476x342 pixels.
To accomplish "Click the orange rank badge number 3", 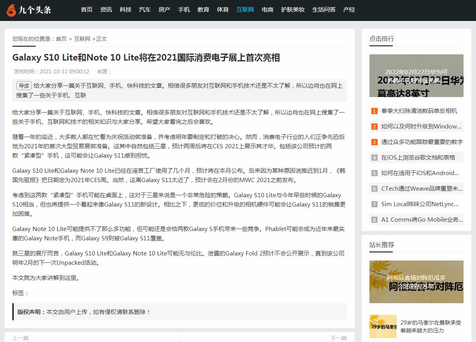I will (x=374, y=142).
